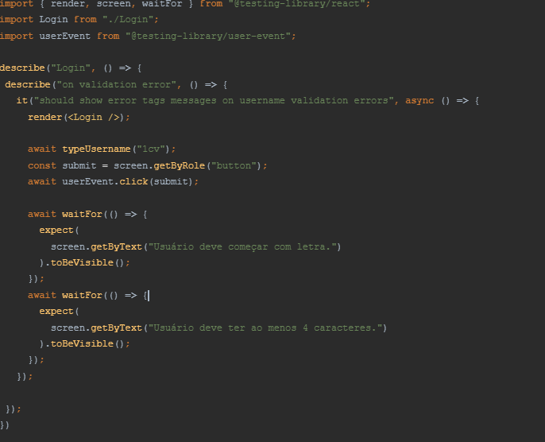Viewport: 545px width, 442px height.
Task: Click the "@testing-library/react" import string
Action: pos(296,4)
